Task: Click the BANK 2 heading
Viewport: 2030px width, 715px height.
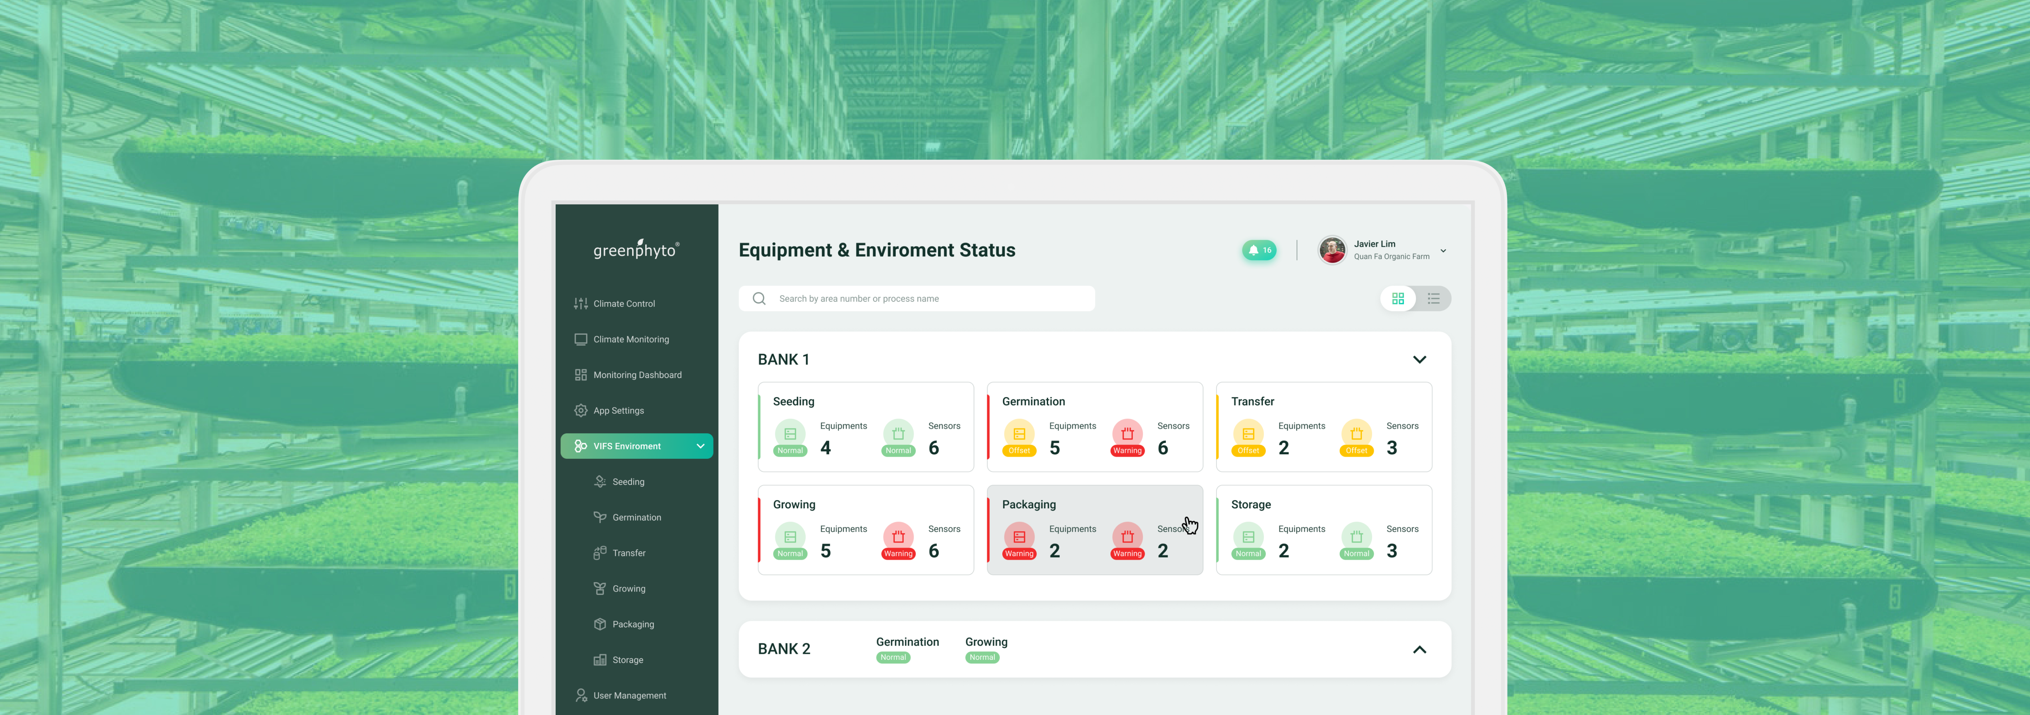Action: click(784, 650)
